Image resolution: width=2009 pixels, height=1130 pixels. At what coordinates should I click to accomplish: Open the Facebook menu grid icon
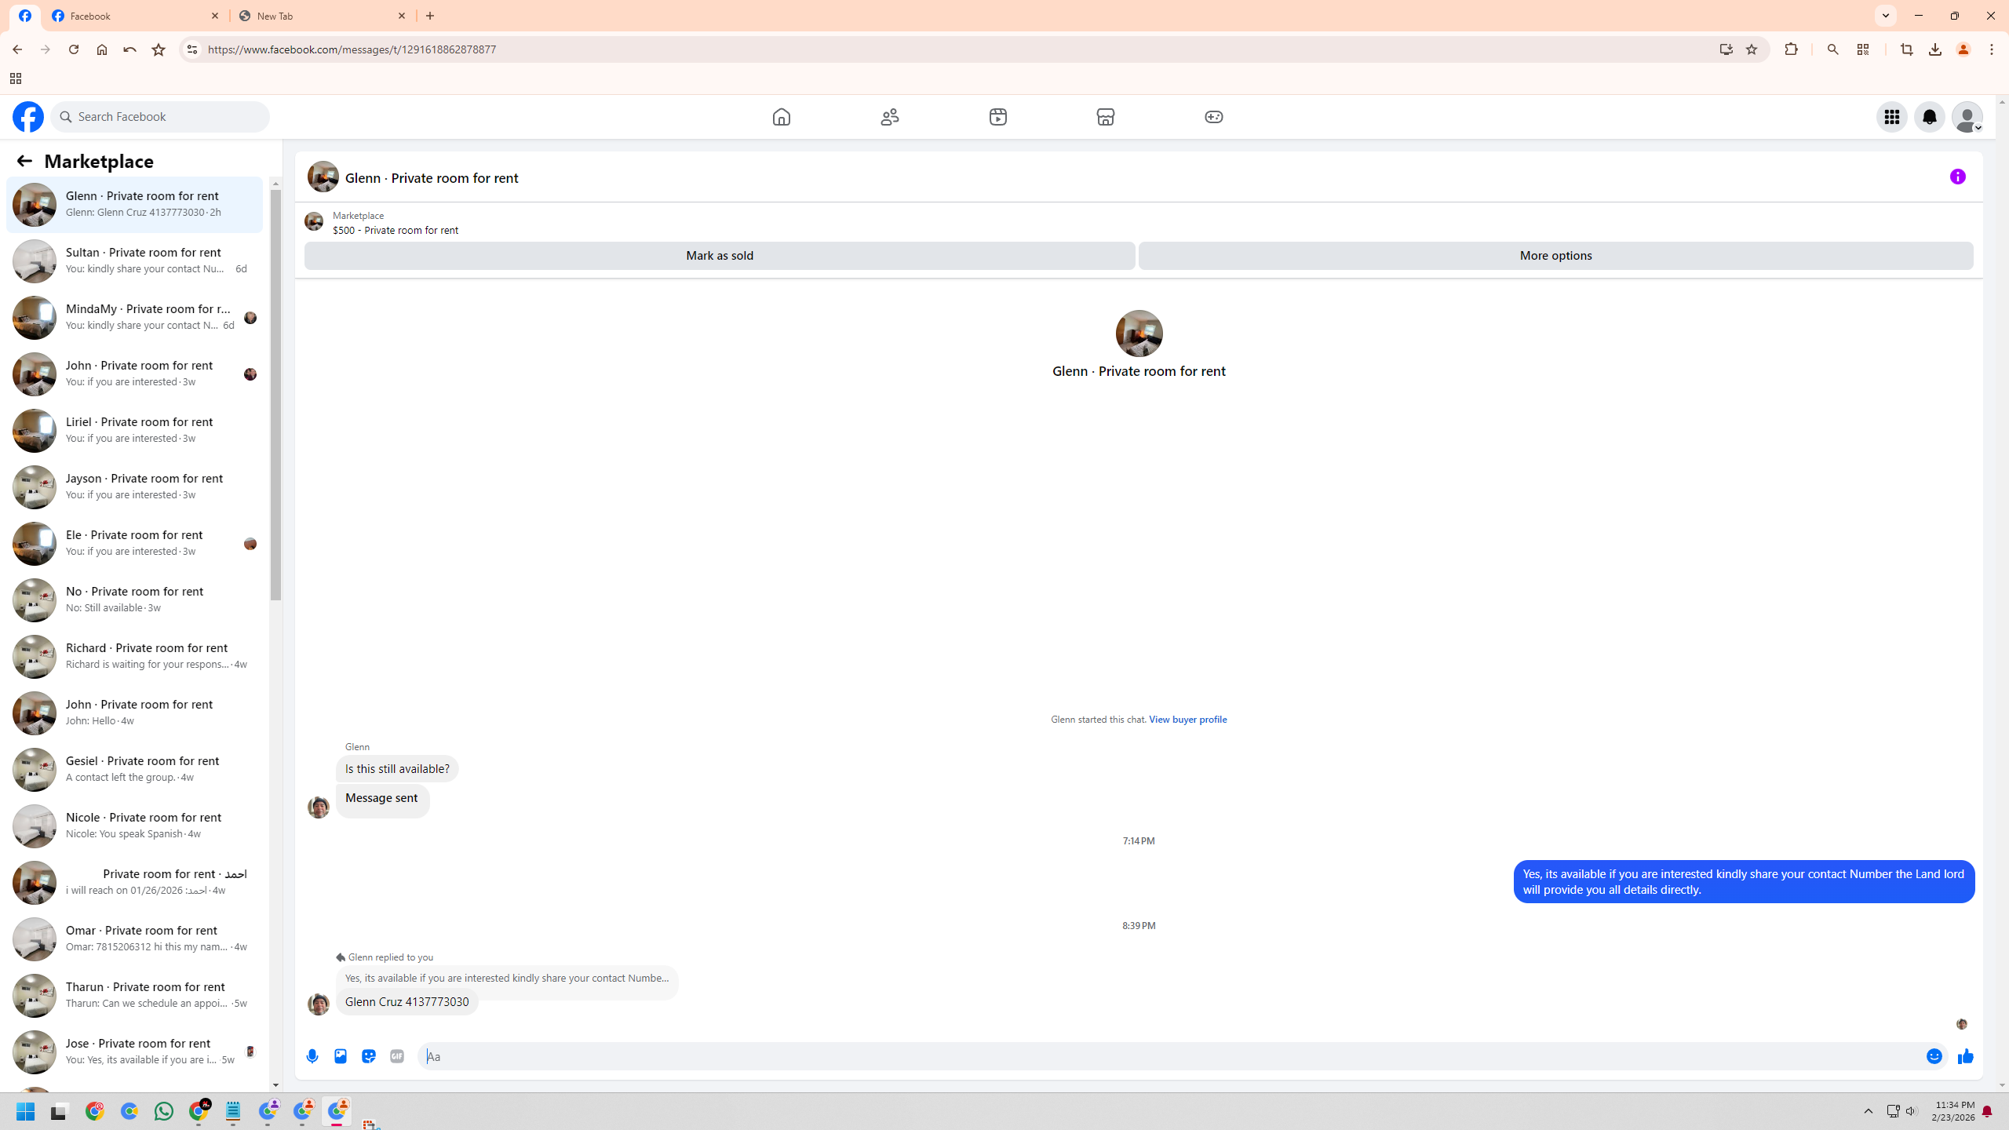(x=1891, y=117)
